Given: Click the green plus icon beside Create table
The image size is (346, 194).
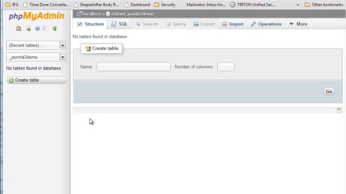Looking at the screenshot, I should 11,80.
